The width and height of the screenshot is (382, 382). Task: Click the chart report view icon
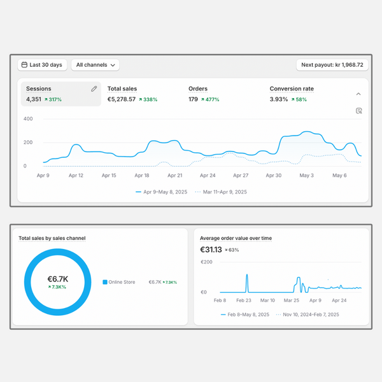coord(359,111)
